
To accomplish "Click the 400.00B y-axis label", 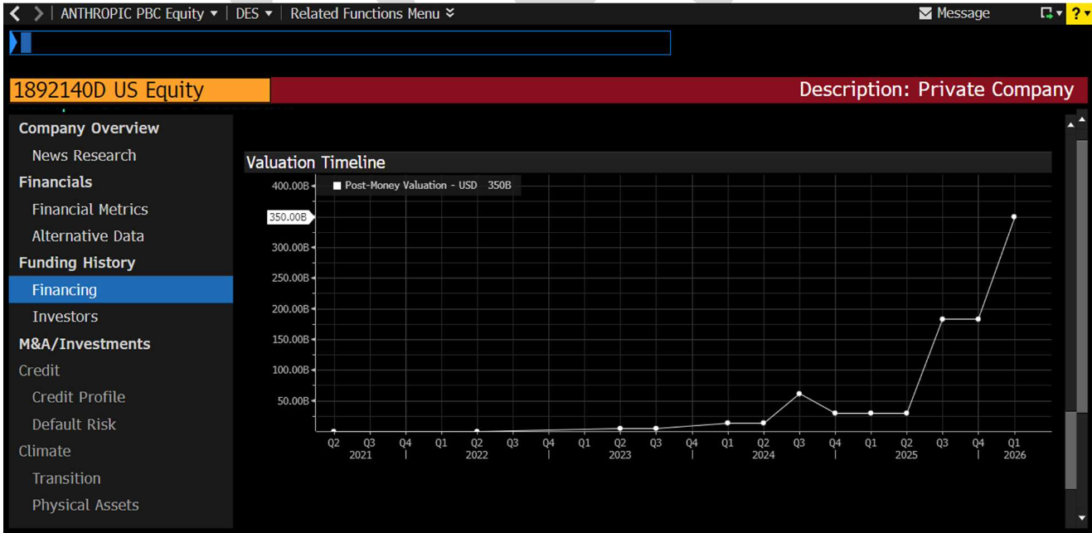I will click(290, 186).
